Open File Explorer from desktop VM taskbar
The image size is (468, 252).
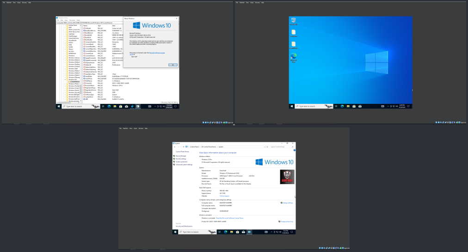coord(348,106)
